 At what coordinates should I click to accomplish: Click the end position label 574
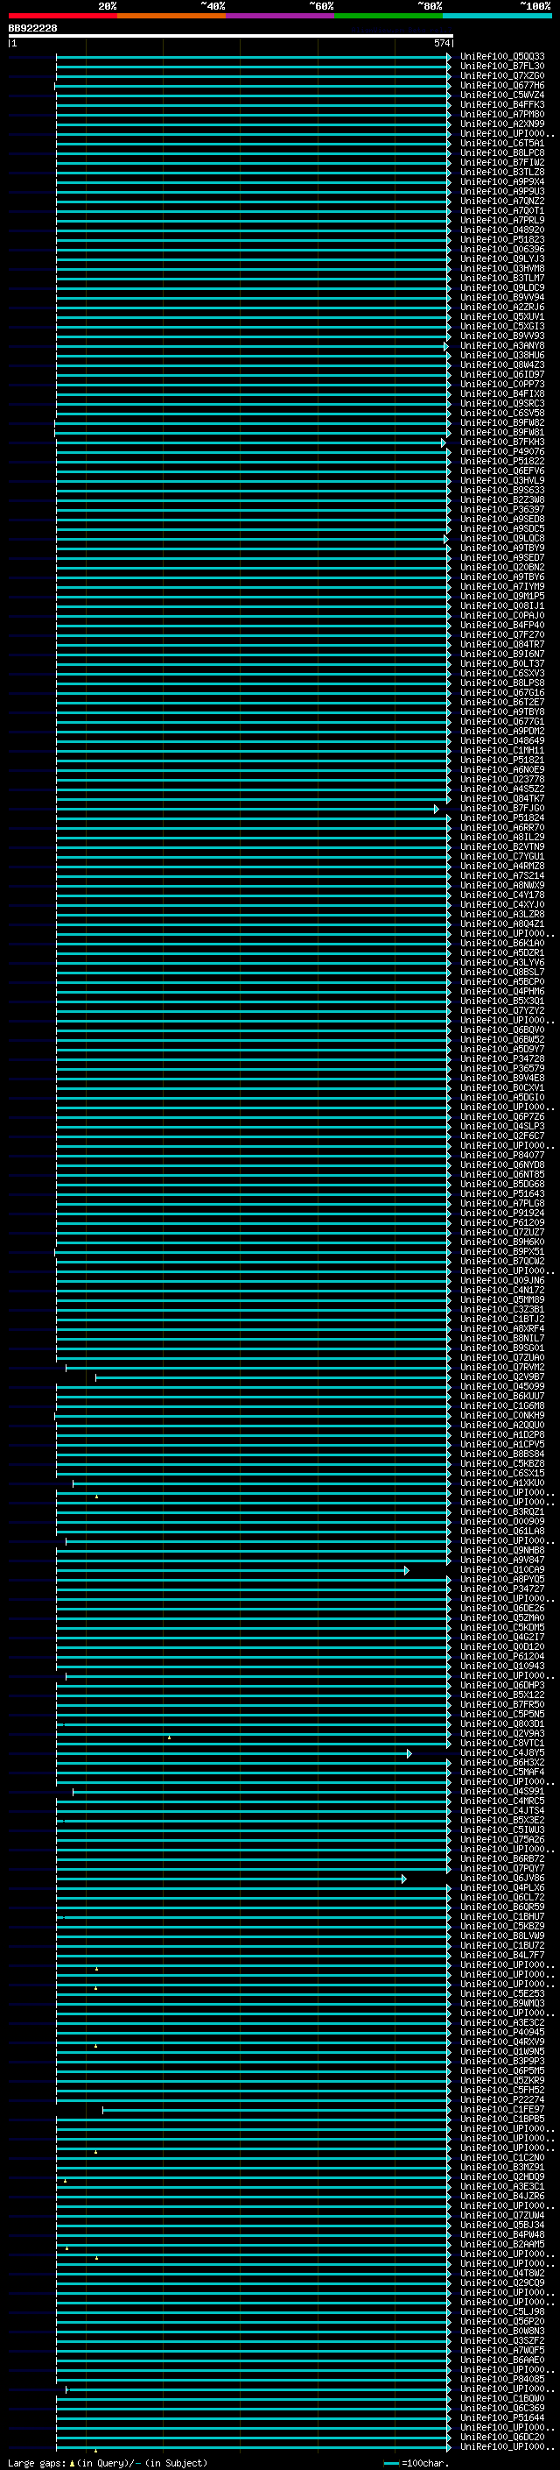click(x=441, y=43)
